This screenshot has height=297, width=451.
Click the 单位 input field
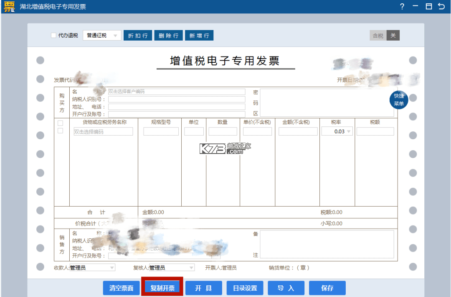pyautogui.click(x=194, y=131)
